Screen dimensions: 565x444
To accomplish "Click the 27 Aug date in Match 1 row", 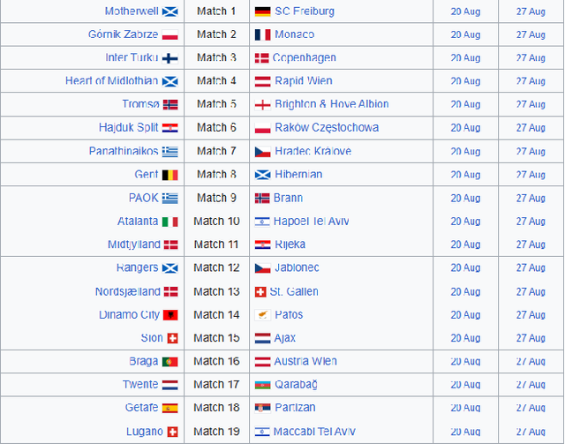I will tap(531, 11).
